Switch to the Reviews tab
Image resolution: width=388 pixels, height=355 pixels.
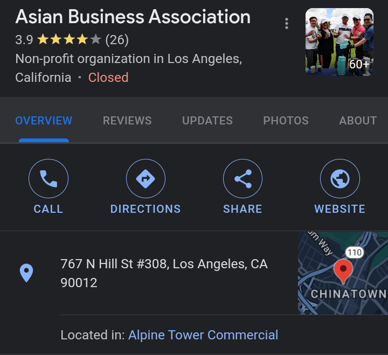(127, 121)
